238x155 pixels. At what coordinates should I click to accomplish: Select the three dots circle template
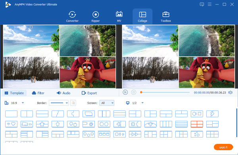[197, 134]
